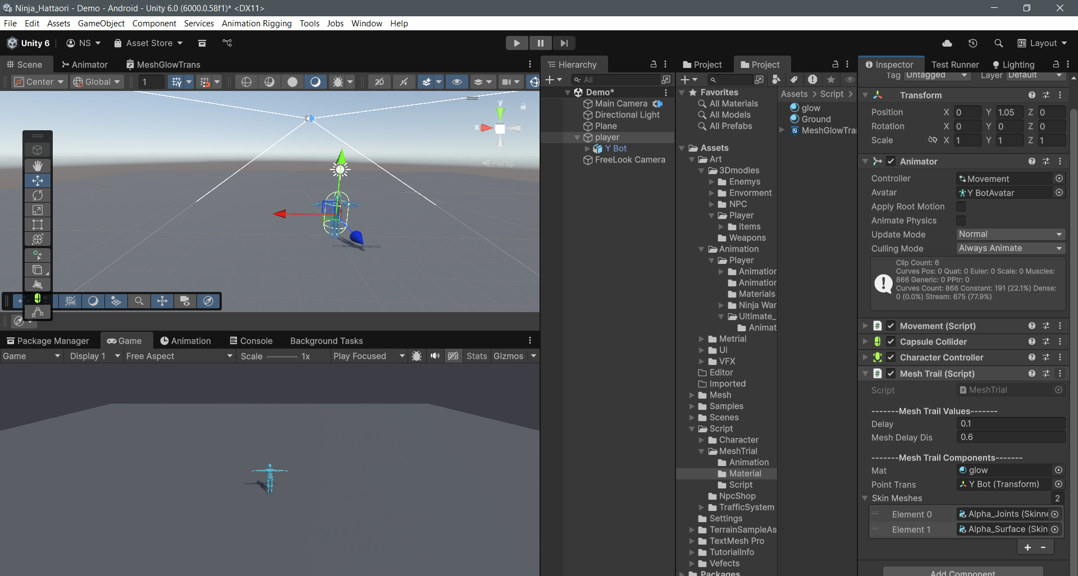
Task: Select the Rect Transform tool
Action: [38, 225]
